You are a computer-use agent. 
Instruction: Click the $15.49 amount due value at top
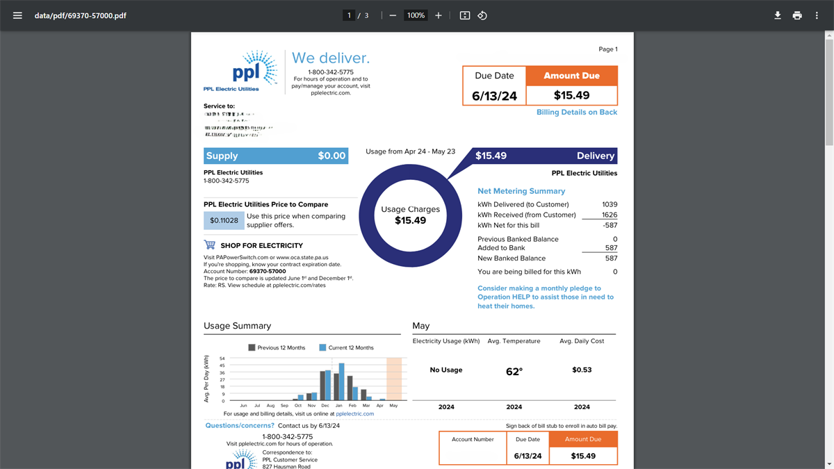tap(571, 95)
